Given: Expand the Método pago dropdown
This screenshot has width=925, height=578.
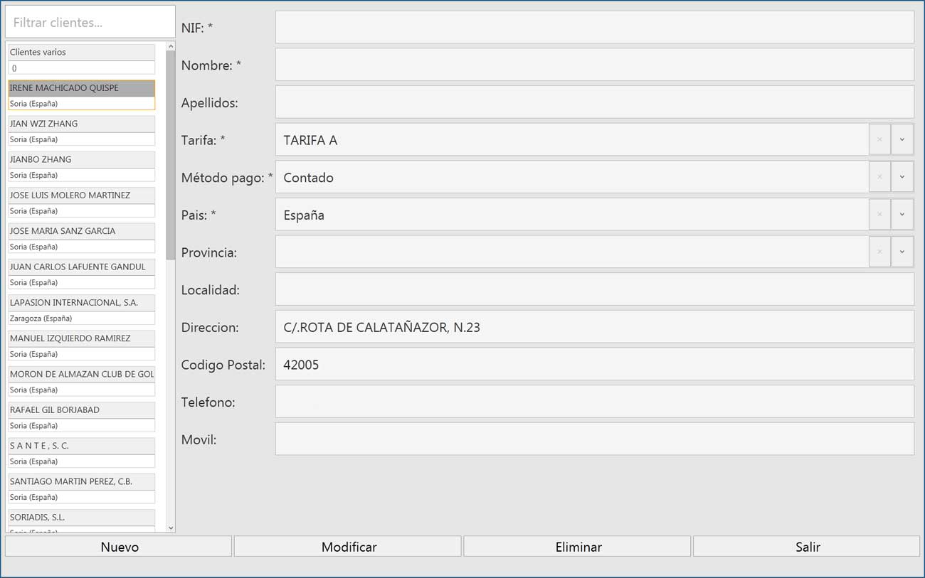Looking at the screenshot, I should [902, 177].
